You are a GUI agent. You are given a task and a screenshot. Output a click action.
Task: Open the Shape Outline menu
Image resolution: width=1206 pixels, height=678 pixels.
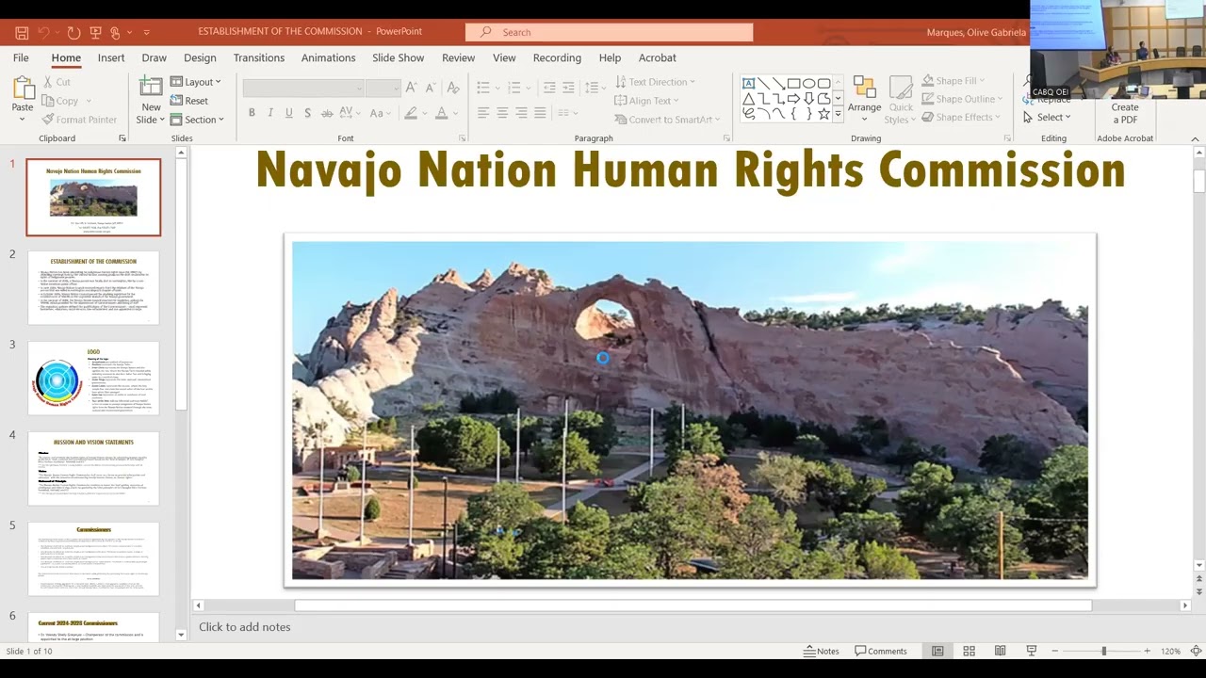pyautogui.click(x=962, y=99)
